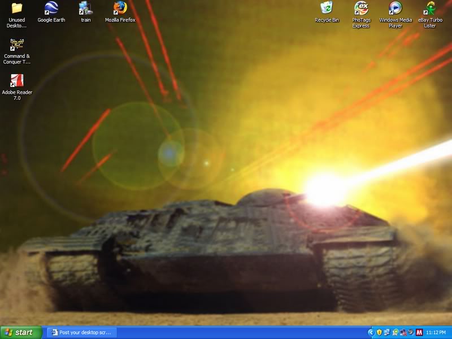Image resolution: width=452 pixels, height=339 pixels.
Task: Launch Google Earth from desktop
Action: (51, 12)
